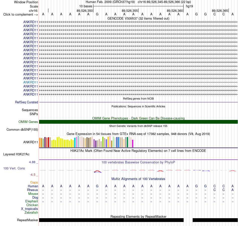Select the Human species label

point(33,186)
